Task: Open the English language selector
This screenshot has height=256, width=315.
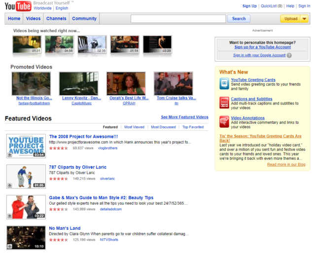Action: coord(62,8)
